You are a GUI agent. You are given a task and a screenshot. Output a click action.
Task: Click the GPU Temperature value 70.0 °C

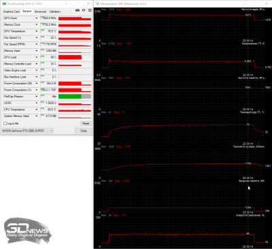pyautogui.click(x=48, y=31)
